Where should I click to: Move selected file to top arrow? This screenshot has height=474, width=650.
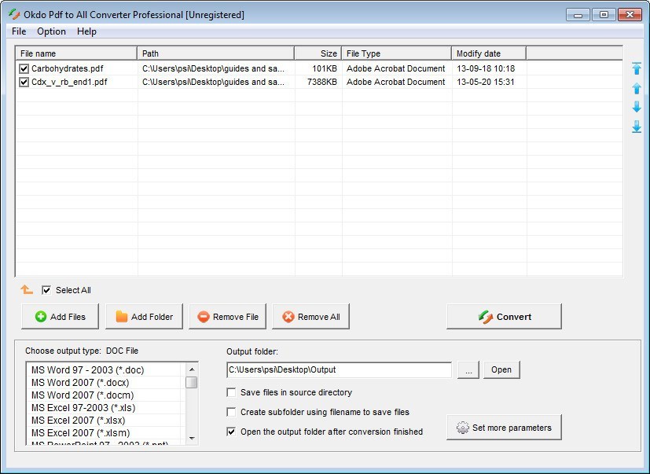[637, 68]
